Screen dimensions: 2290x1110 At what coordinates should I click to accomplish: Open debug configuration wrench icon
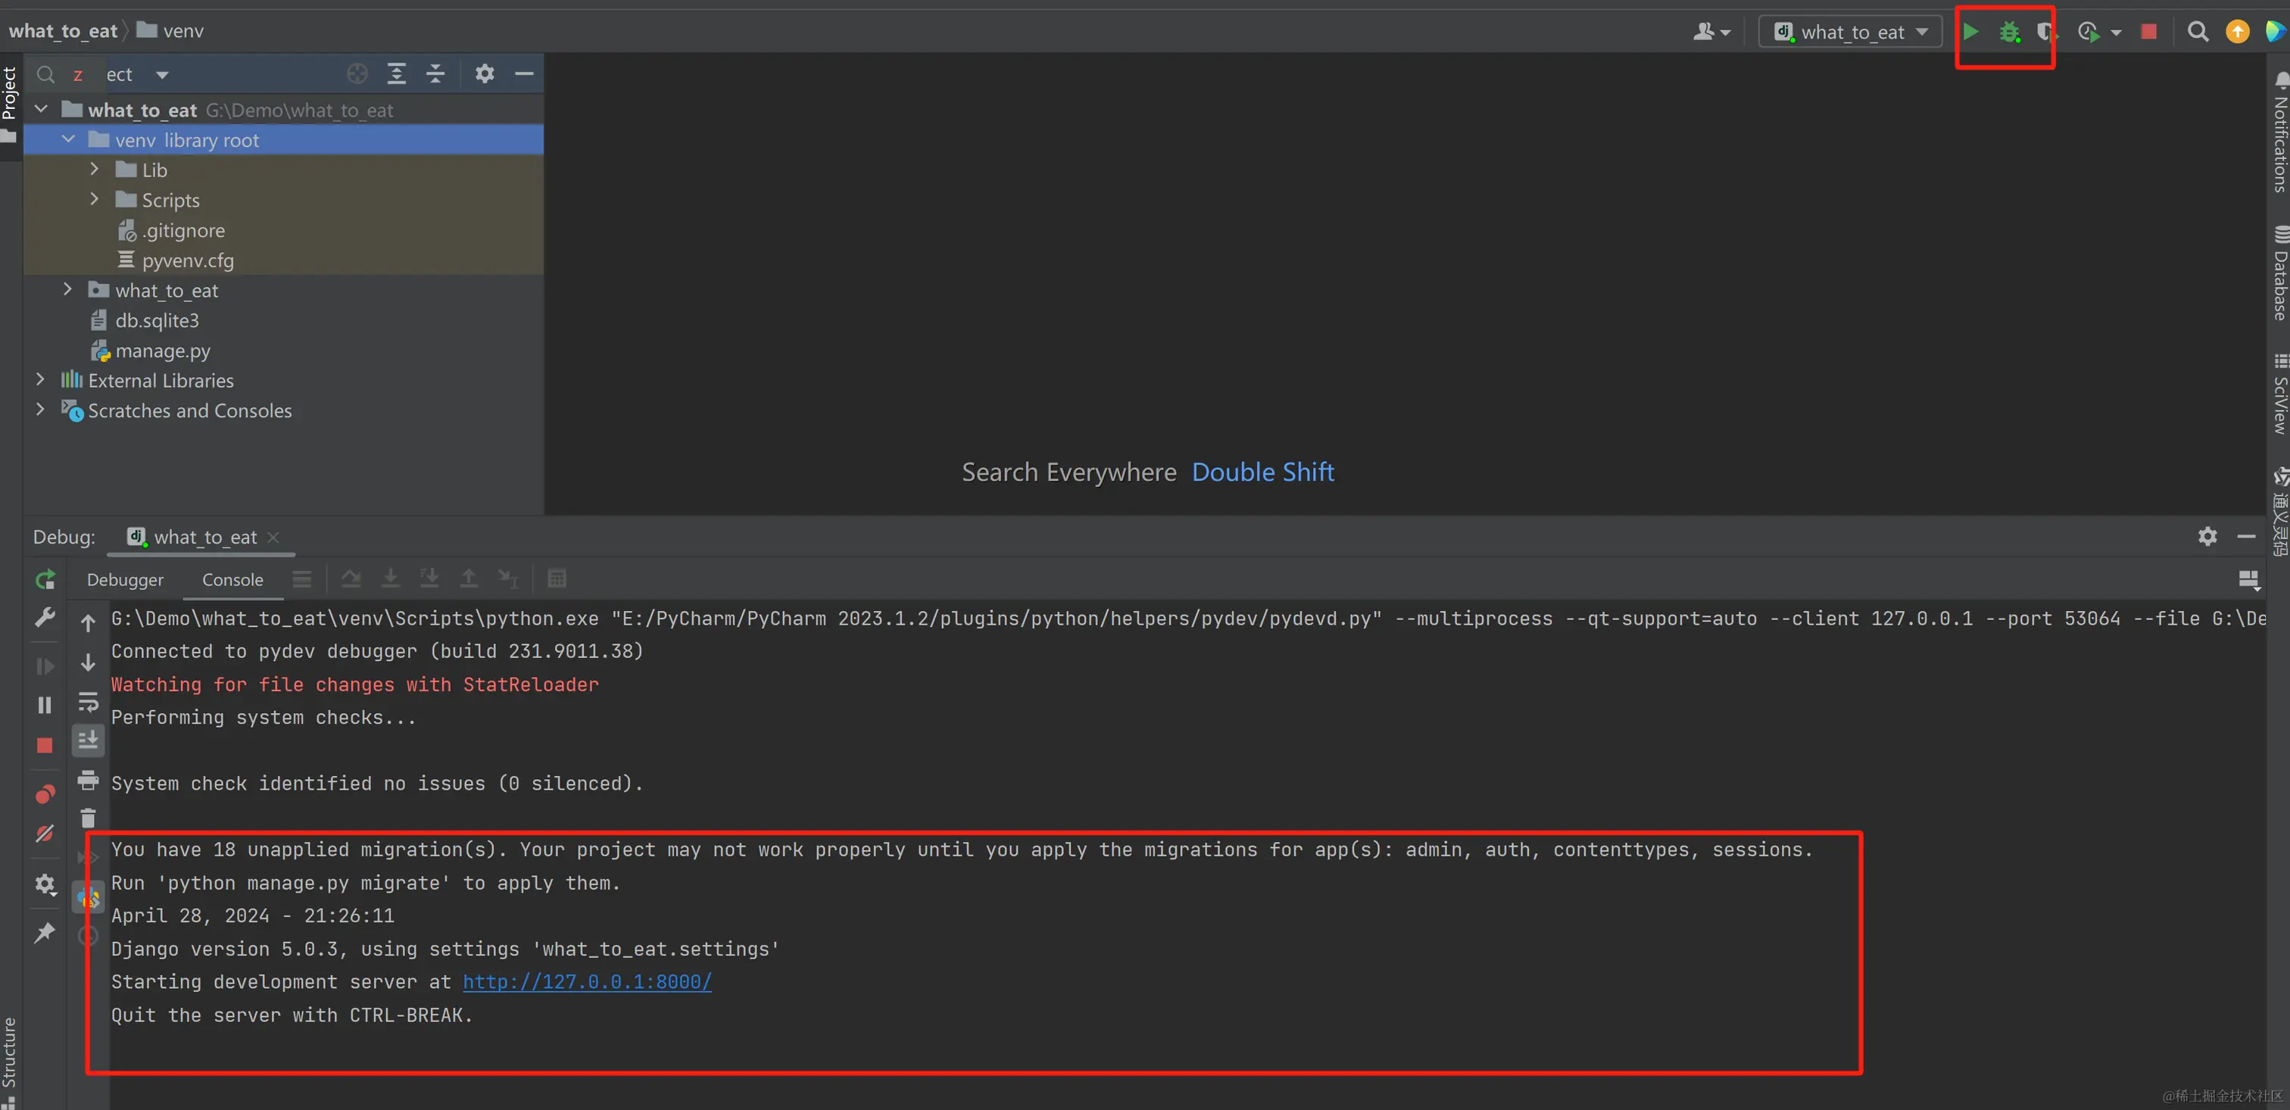coord(45,617)
